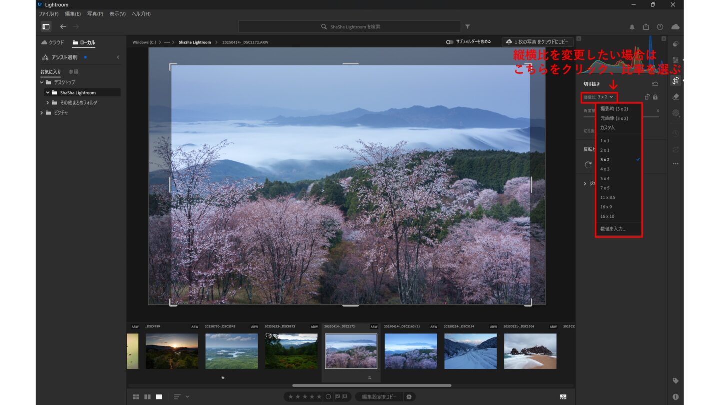Switch to the クラウド tab
The image size is (720, 405).
tap(53, 43)
